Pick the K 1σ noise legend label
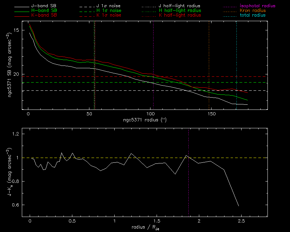This screenshot has height=232, width=290. tap(105, 15)
